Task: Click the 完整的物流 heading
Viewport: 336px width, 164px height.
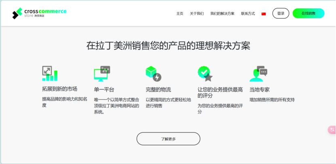Action: click(x=158, y=90)
